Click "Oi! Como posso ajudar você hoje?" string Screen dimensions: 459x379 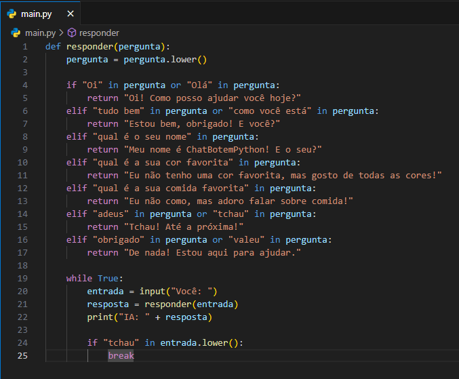point(212,98)
